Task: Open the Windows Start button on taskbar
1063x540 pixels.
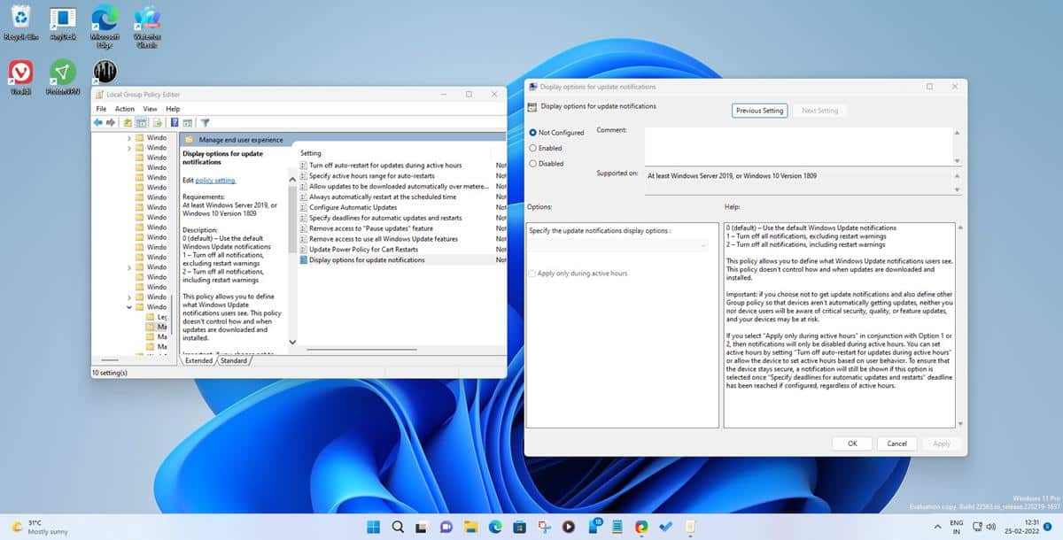Action: tap(374, 527)
